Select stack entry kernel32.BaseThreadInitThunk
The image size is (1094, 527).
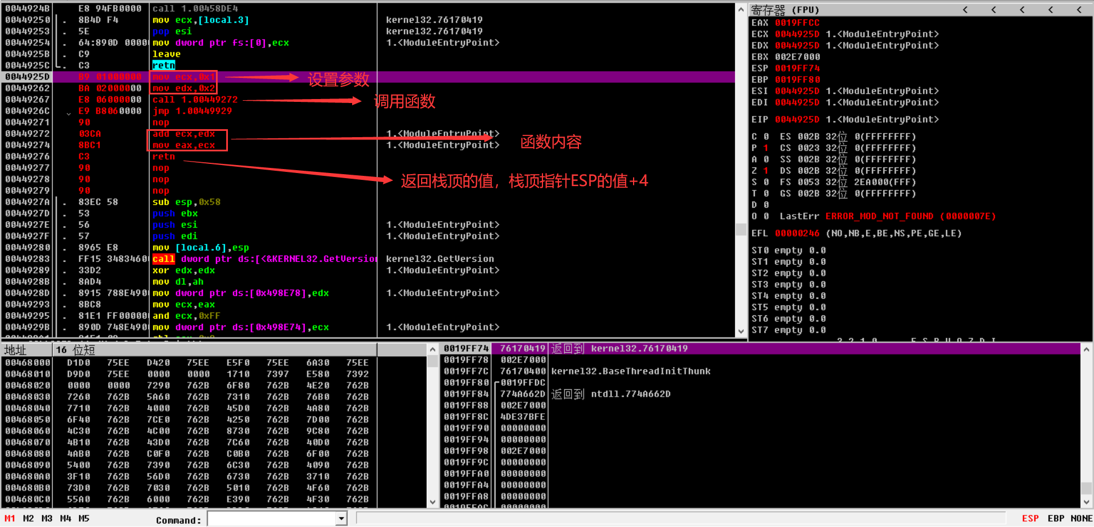pos(631,371)
